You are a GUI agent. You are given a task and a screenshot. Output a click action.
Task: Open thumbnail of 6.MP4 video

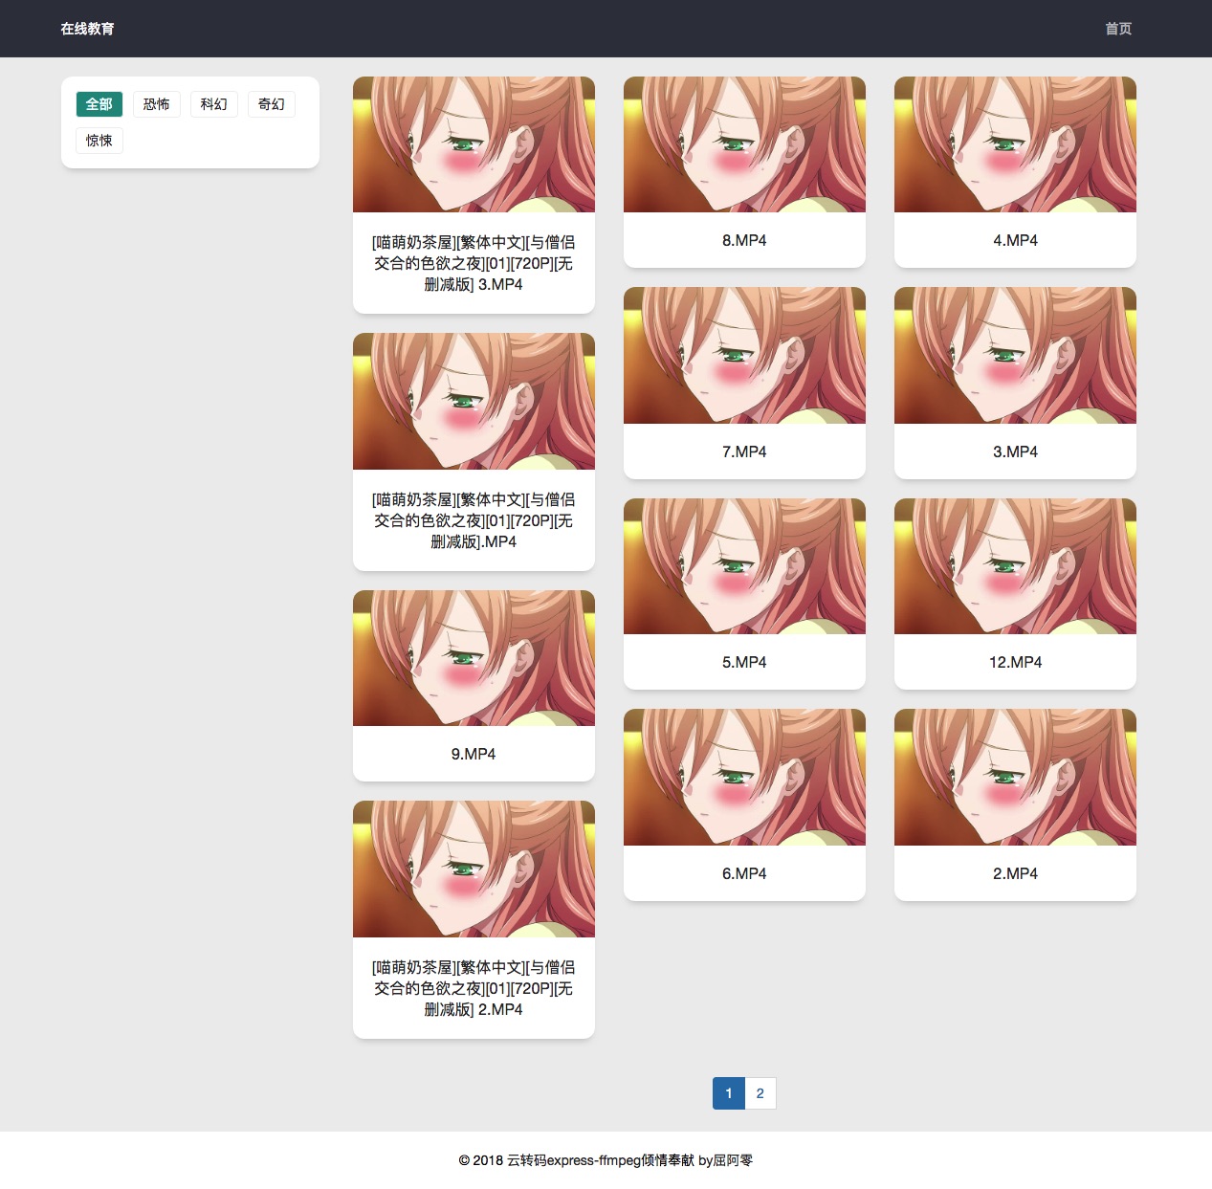coord(744,777)
